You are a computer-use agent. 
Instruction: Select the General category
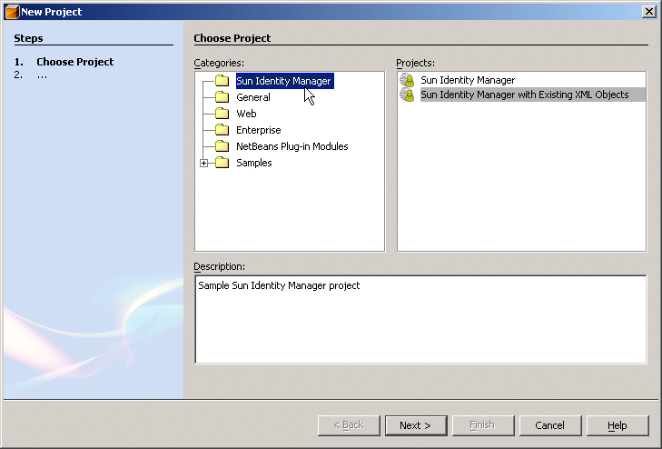pyautogui.click(x=253, y=97)
